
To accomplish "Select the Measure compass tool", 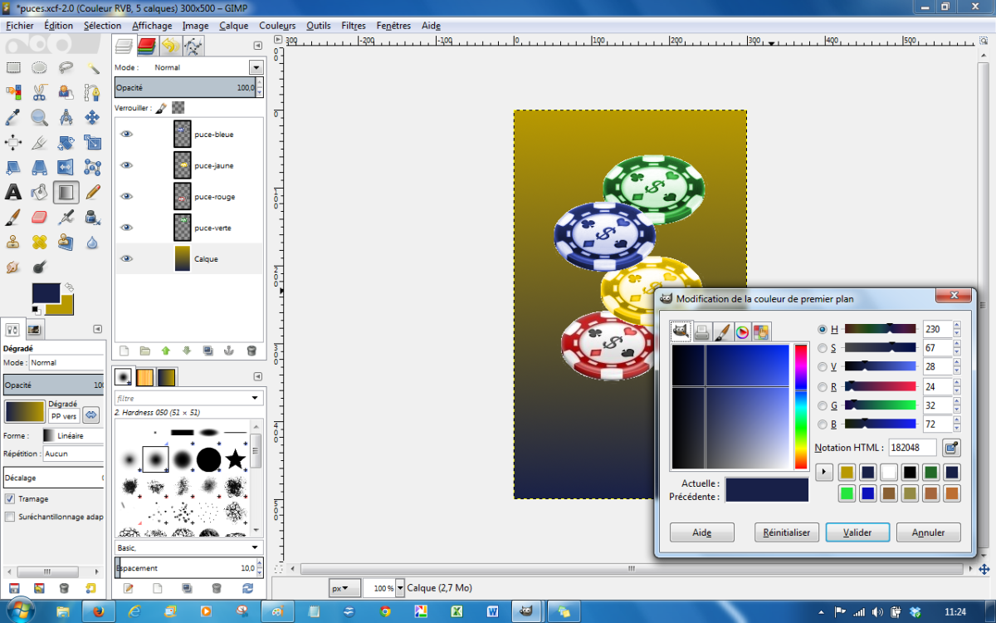I will point(66,118).
